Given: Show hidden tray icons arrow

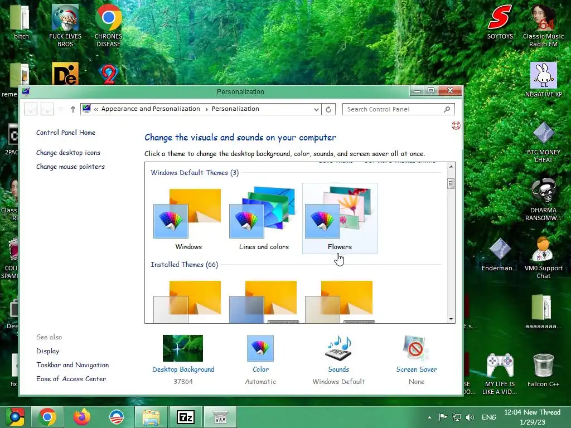Looking at the screenshot, I should (x=430, y=417).
